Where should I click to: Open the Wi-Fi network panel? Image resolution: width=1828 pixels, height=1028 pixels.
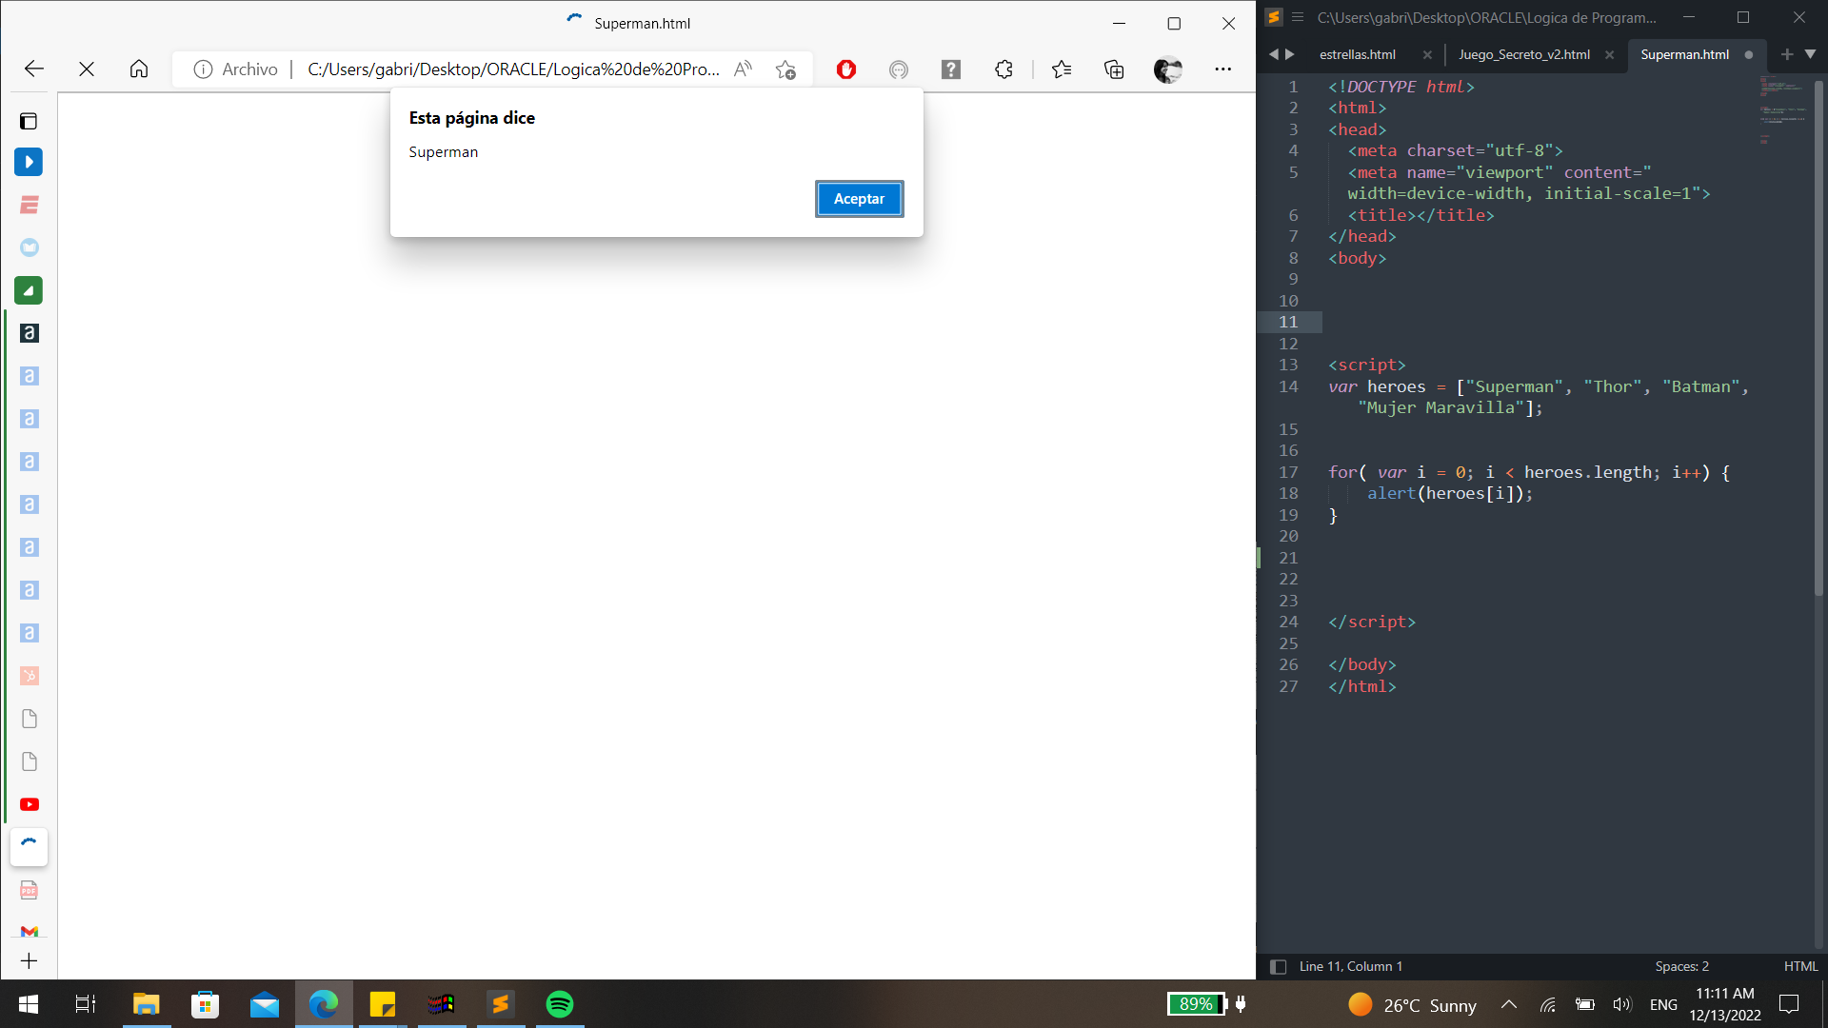[1548, 1004]
